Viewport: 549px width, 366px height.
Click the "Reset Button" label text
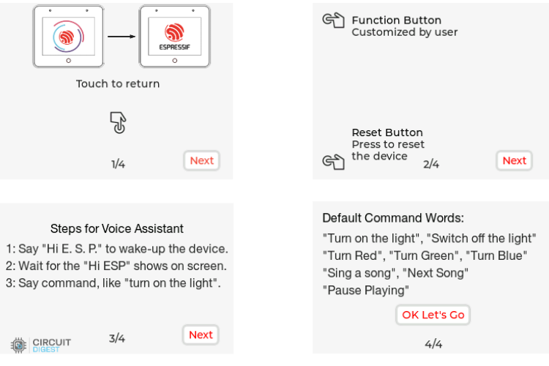click(387, 132)
